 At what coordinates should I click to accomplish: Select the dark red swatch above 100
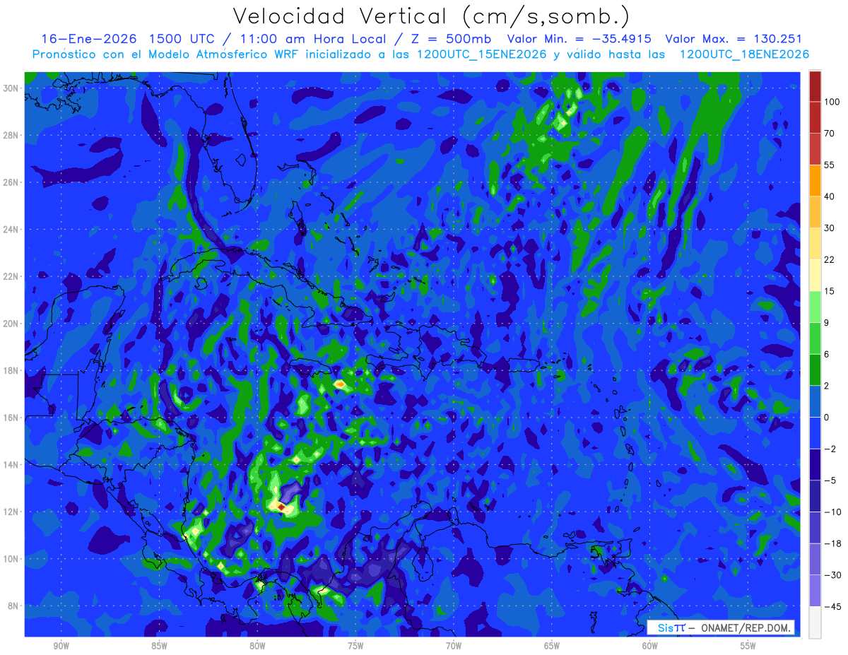(815, 86)
